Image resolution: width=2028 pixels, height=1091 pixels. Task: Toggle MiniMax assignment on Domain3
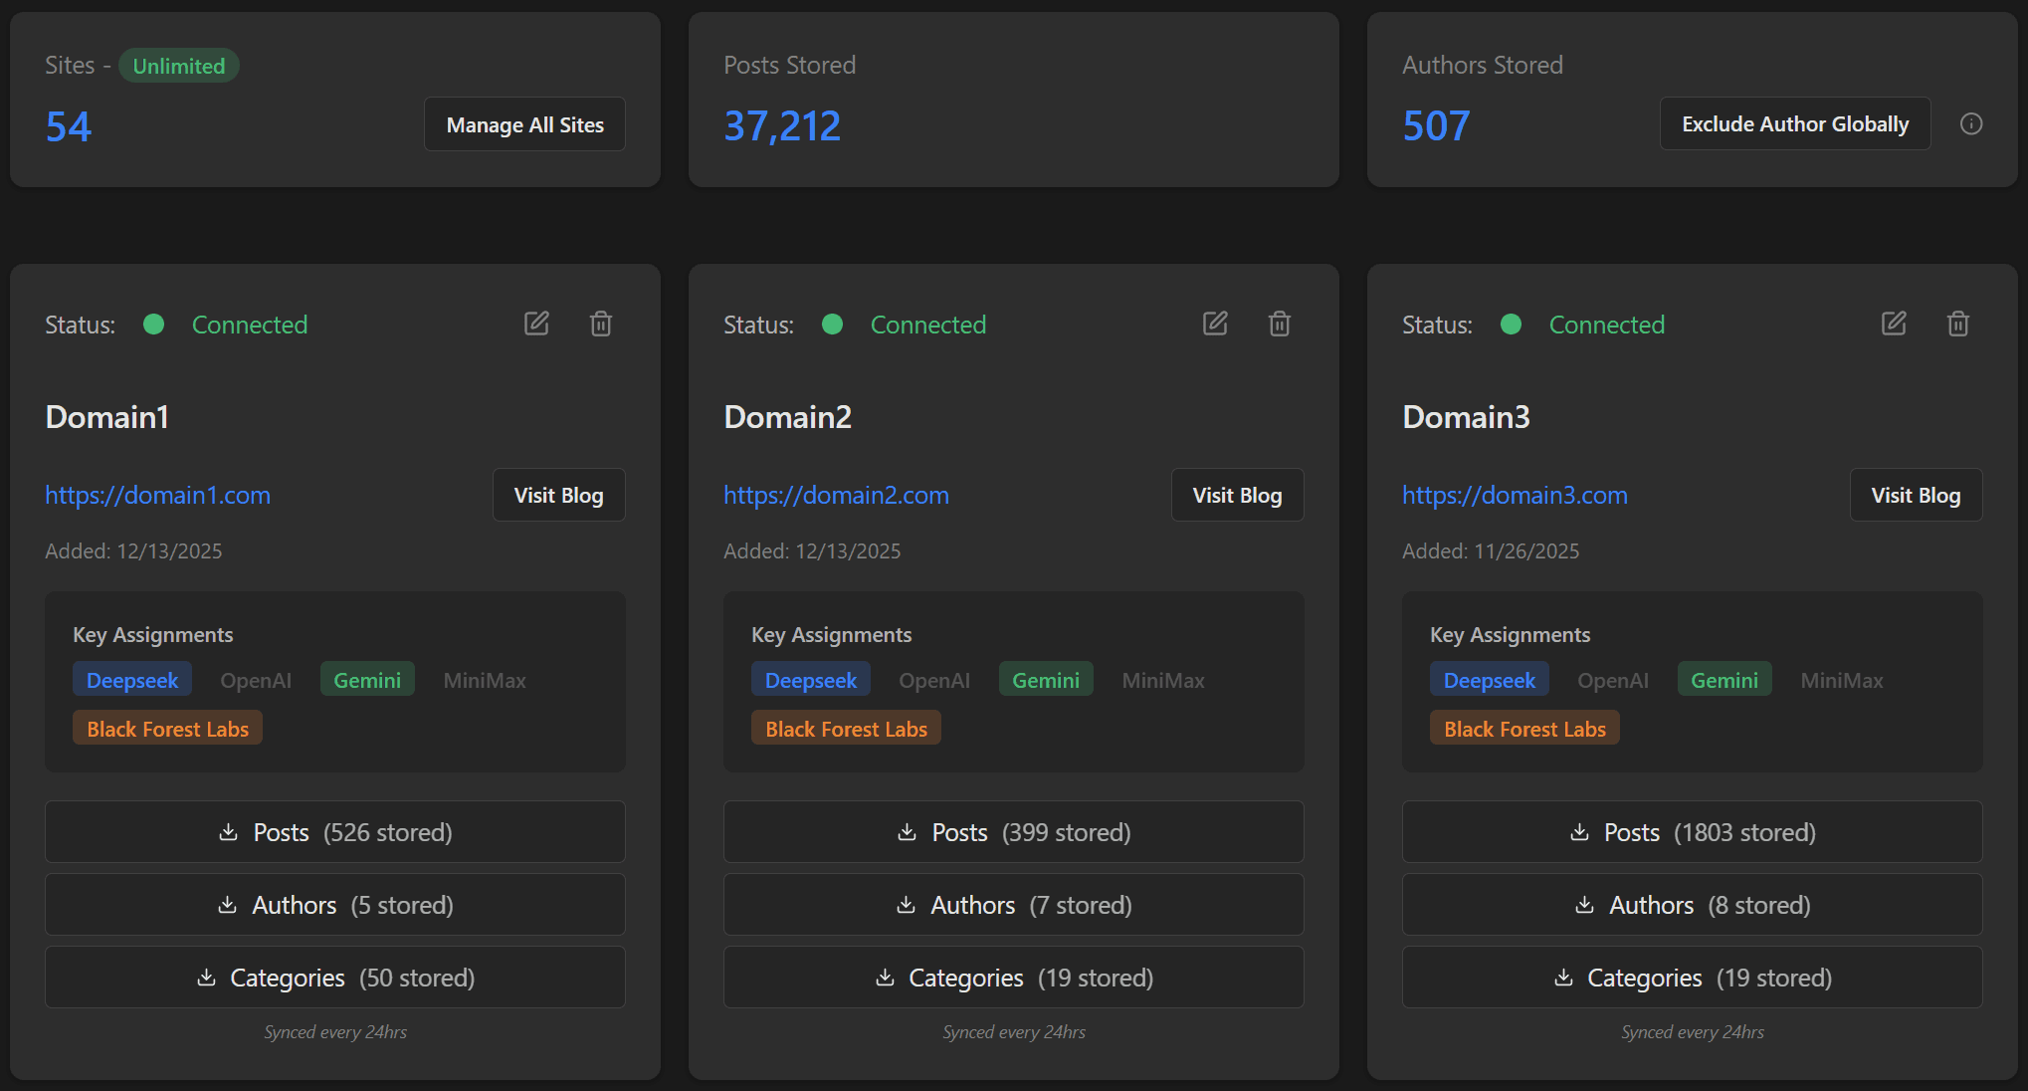[x=1841, y=679]
